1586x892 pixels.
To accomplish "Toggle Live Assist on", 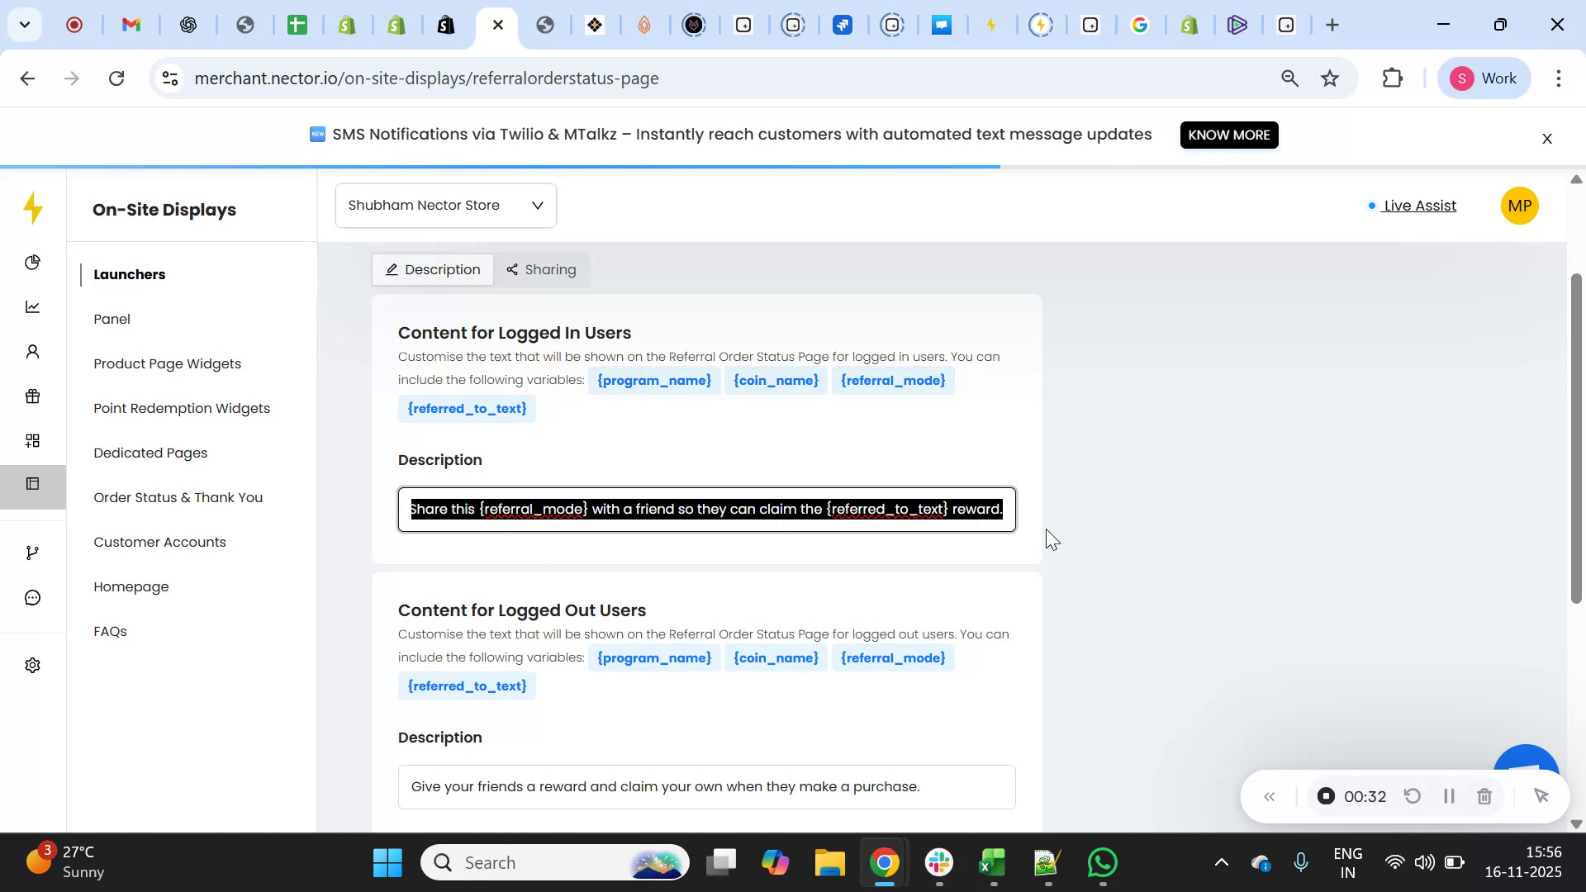I will (x=1417, y=206).
